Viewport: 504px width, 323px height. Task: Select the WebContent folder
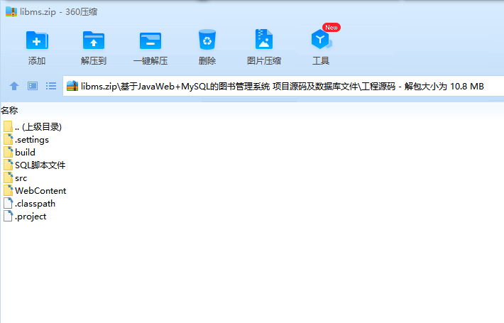(35, 190)
